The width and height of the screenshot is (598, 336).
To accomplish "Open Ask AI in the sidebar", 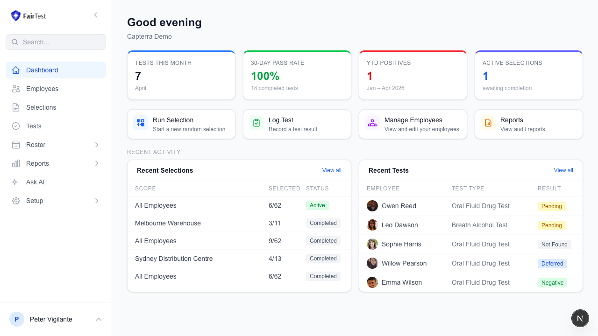I will tap(56, 182).
